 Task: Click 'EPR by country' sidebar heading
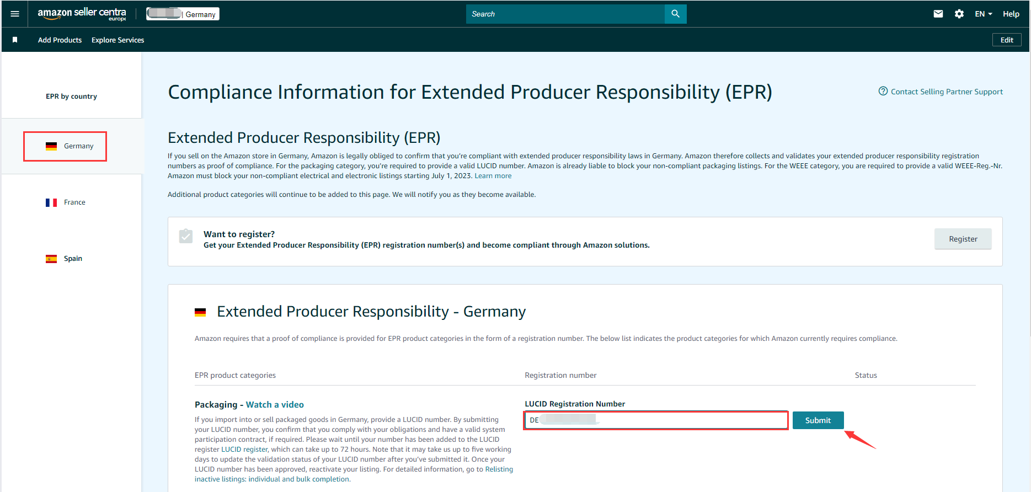tap(71, 96)
